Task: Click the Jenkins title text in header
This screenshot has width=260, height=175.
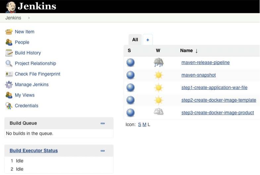Action: (37, 6)
